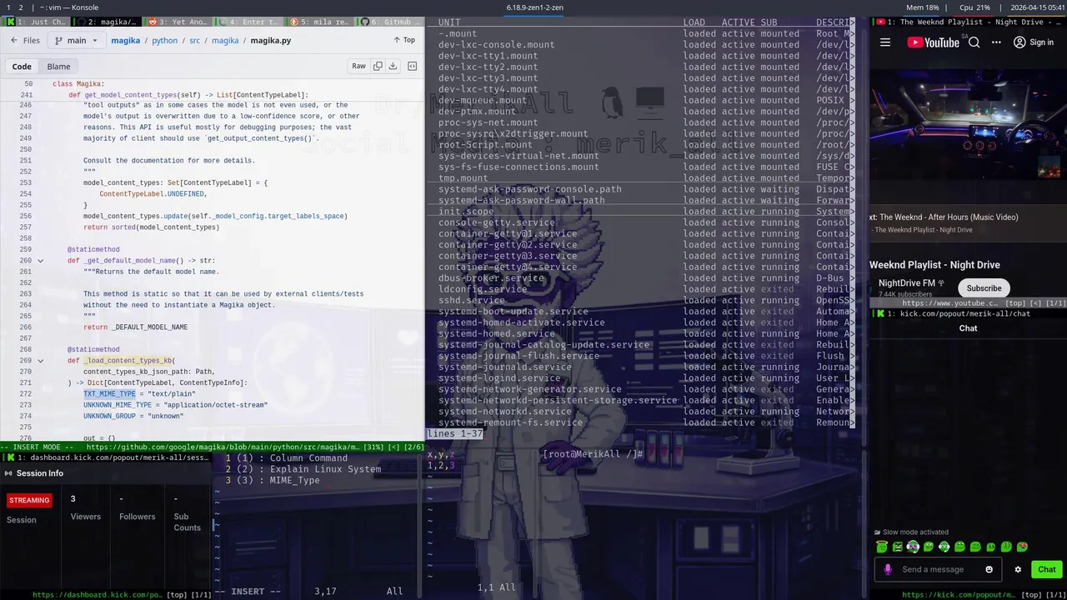Click Followers label in Session Info
Viewport: 1067px width, 600px height.
(138, 517)
